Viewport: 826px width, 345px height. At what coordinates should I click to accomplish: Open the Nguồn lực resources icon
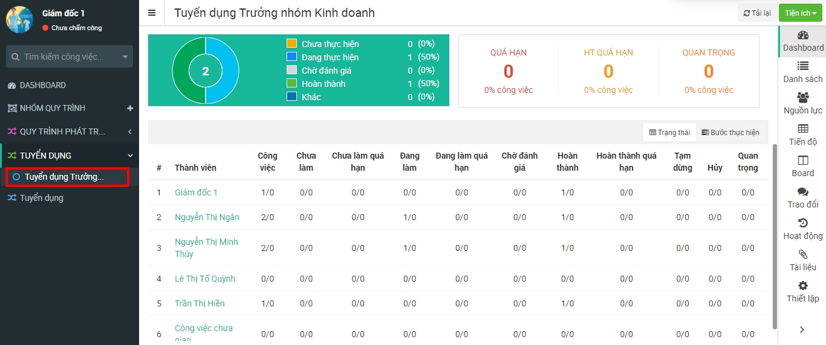coord(803,98)
